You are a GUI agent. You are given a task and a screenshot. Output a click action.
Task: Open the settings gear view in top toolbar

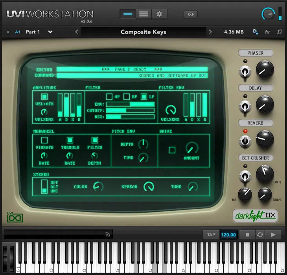[x=159, y=14]
